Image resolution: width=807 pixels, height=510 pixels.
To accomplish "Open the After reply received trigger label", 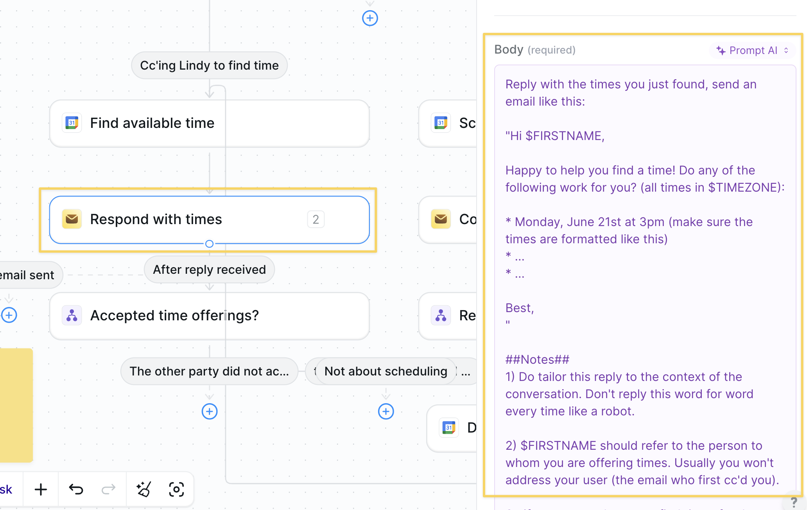I will pos(209,269).
